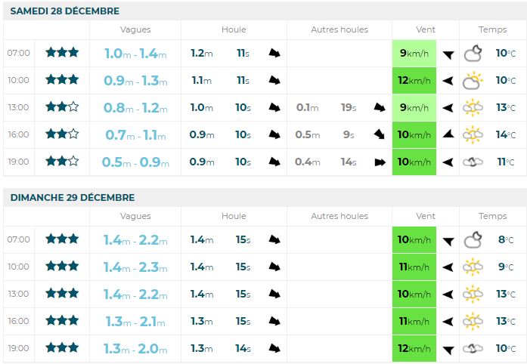This screenshot has width=527, height=364.
Task: Click the Saturday Vagues column header
Action: tap(135, 29)
